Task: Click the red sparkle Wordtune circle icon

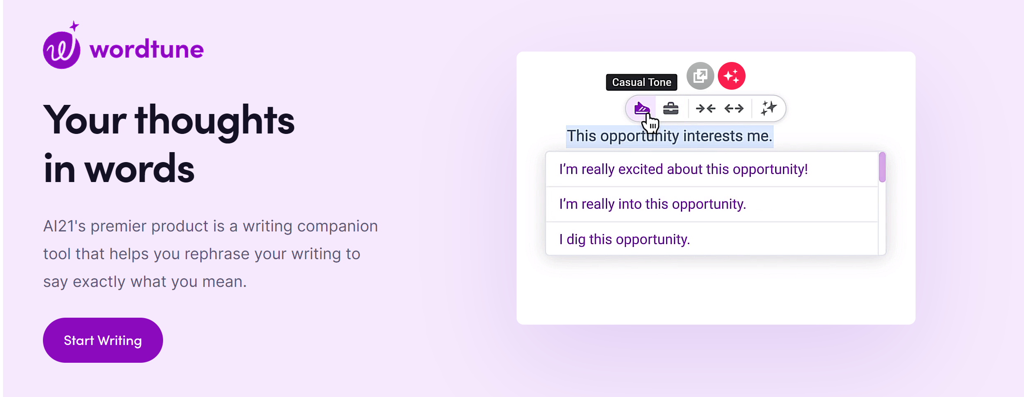Action: point(732,76)
